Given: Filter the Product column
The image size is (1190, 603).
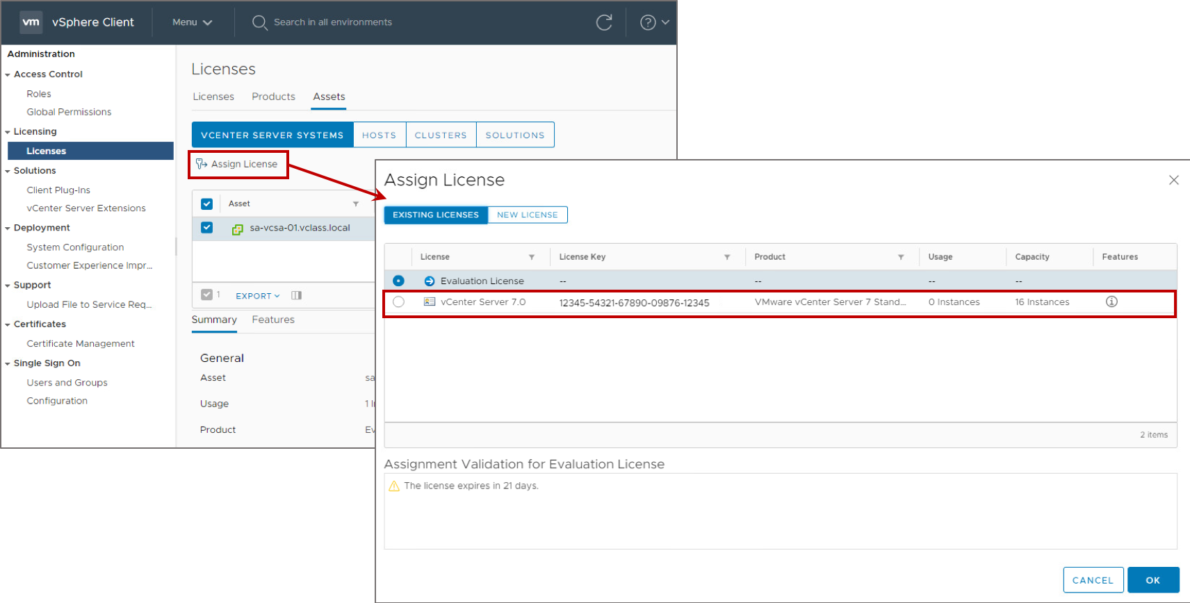Looking at the screenshot, I should coord(901,257).
